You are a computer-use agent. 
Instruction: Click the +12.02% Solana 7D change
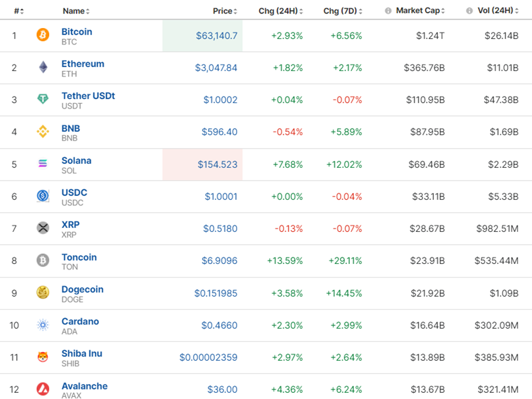pos(344,164)
